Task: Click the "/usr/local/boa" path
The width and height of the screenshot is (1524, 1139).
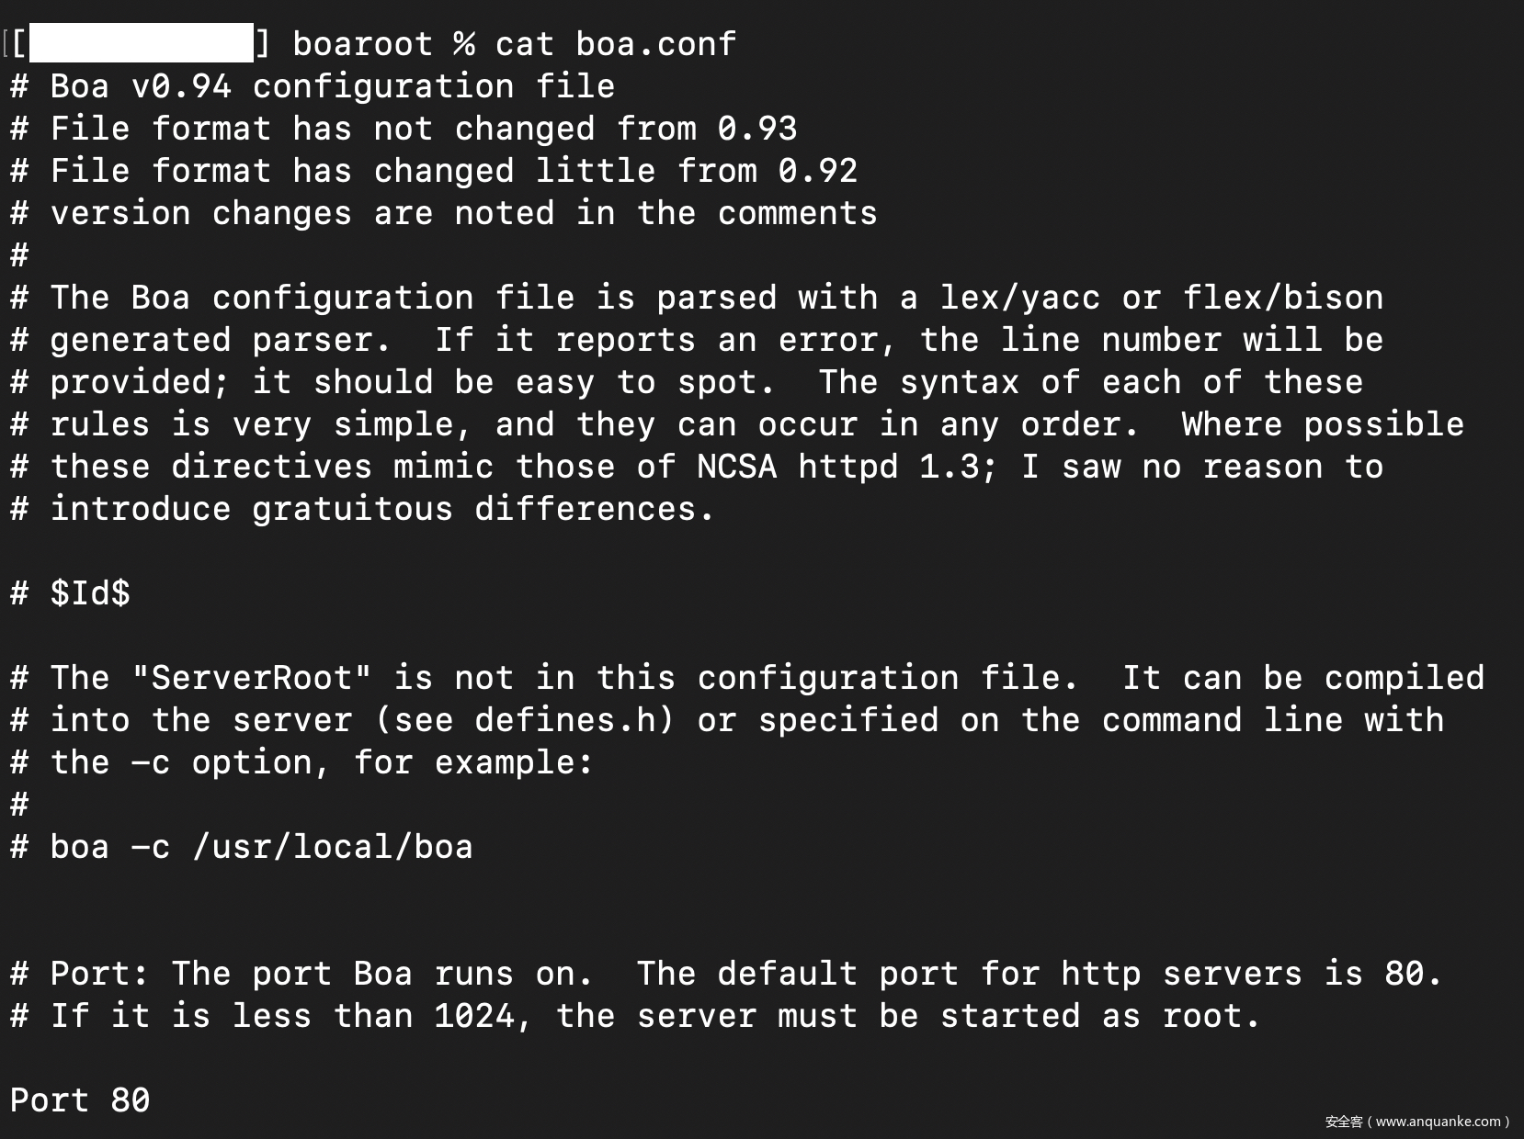Action: [333, 847]
